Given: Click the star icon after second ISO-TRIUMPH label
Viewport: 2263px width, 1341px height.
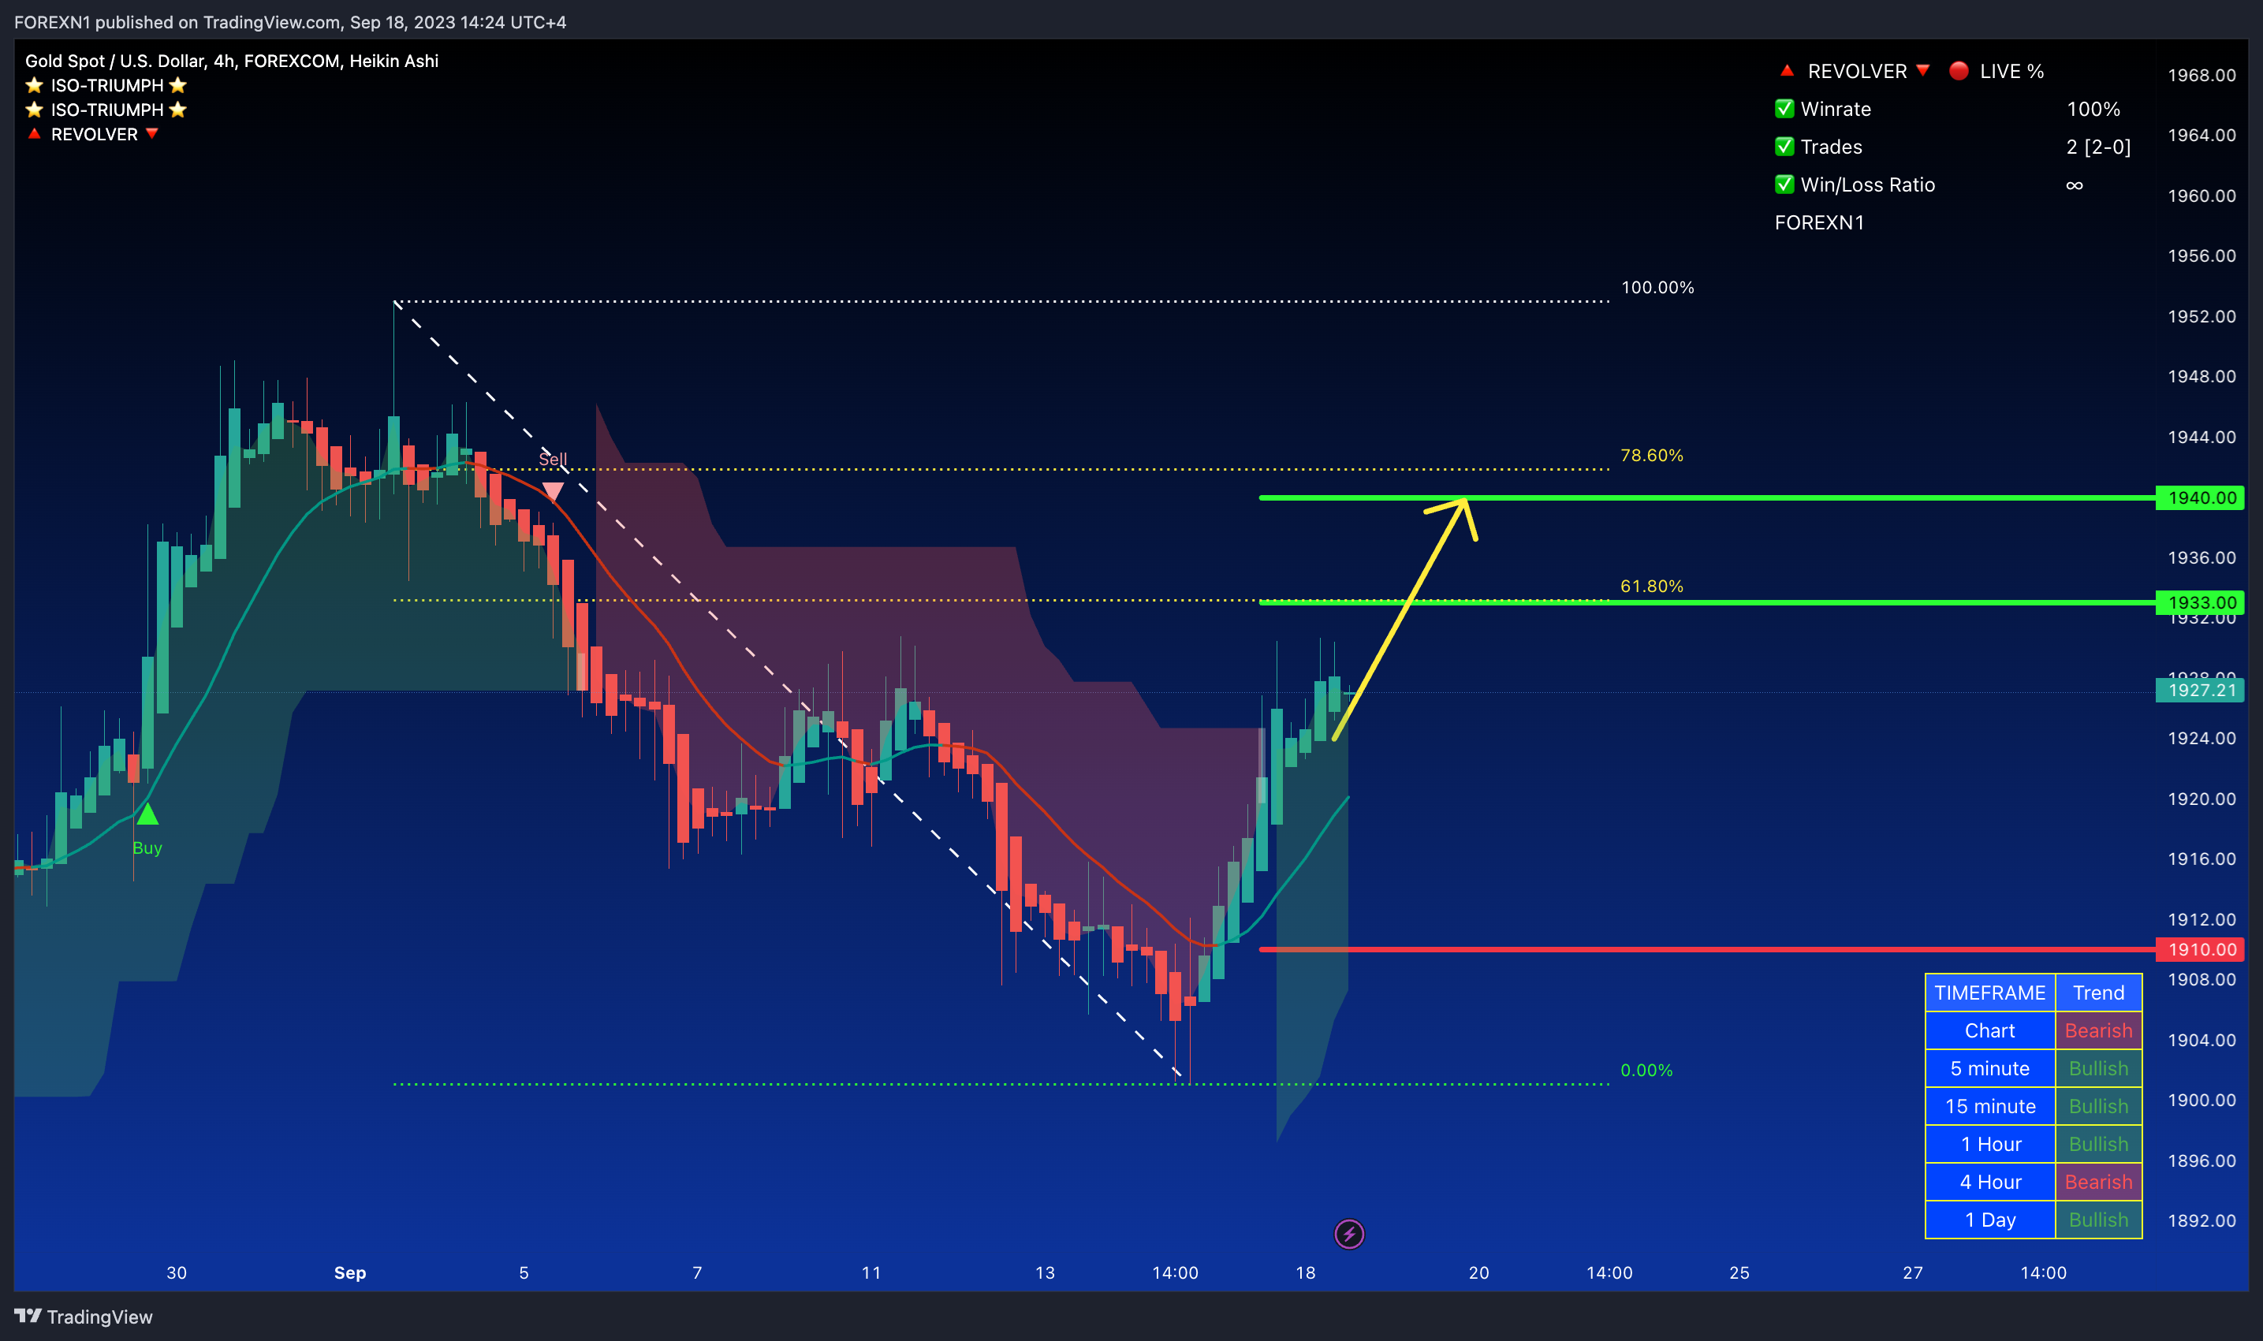Looking at the screenshot, I should [x=178, y=110].
